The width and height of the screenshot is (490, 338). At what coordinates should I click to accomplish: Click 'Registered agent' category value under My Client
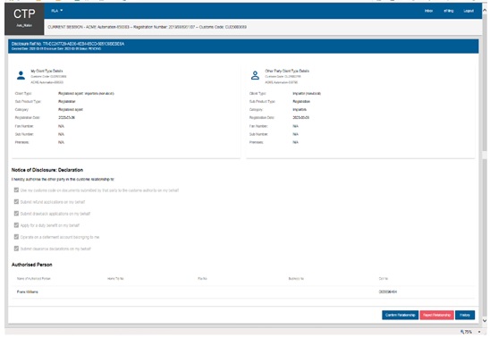pyautogui.click(x=71, y=110)
